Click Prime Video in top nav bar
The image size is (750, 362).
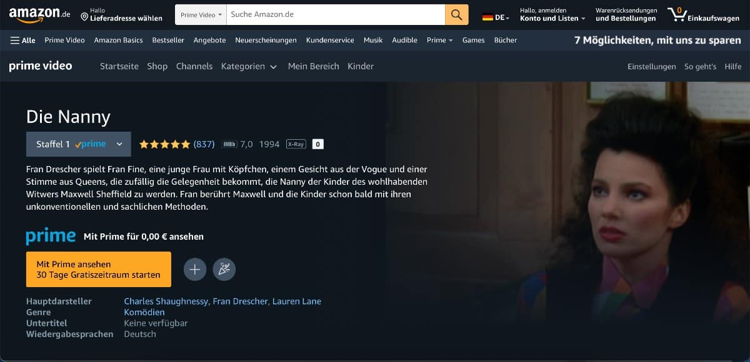65,40
